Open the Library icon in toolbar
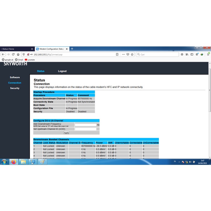Screen dimensions: 211x211 (187, 54)
